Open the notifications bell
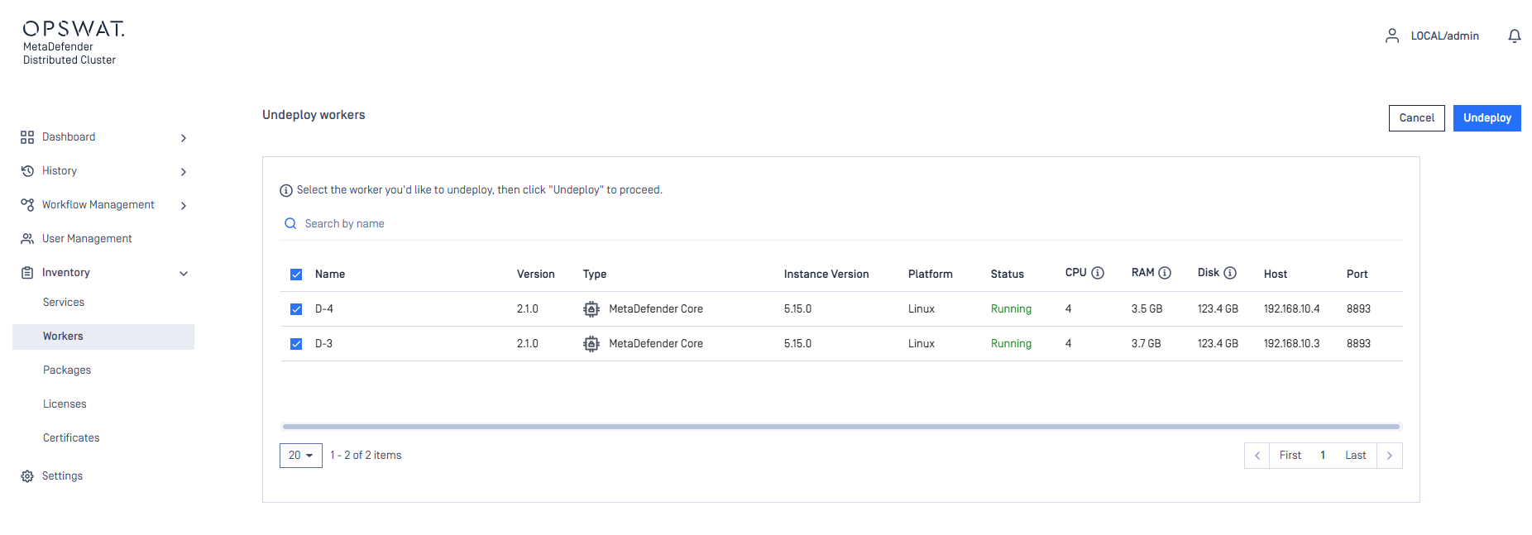Viewport: 1532px width, 535px height. 1515,36
